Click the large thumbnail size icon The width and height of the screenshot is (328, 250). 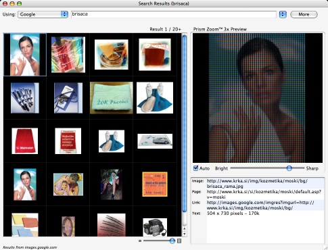tap(179, 241)
